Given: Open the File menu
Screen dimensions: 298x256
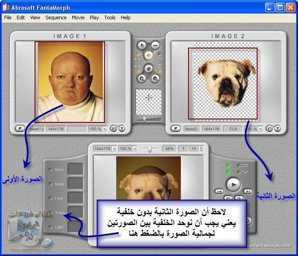Looking at the screenshot, I should [x=8, y=18].
